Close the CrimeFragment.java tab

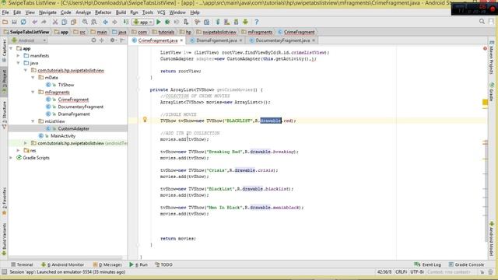[181, 40]
